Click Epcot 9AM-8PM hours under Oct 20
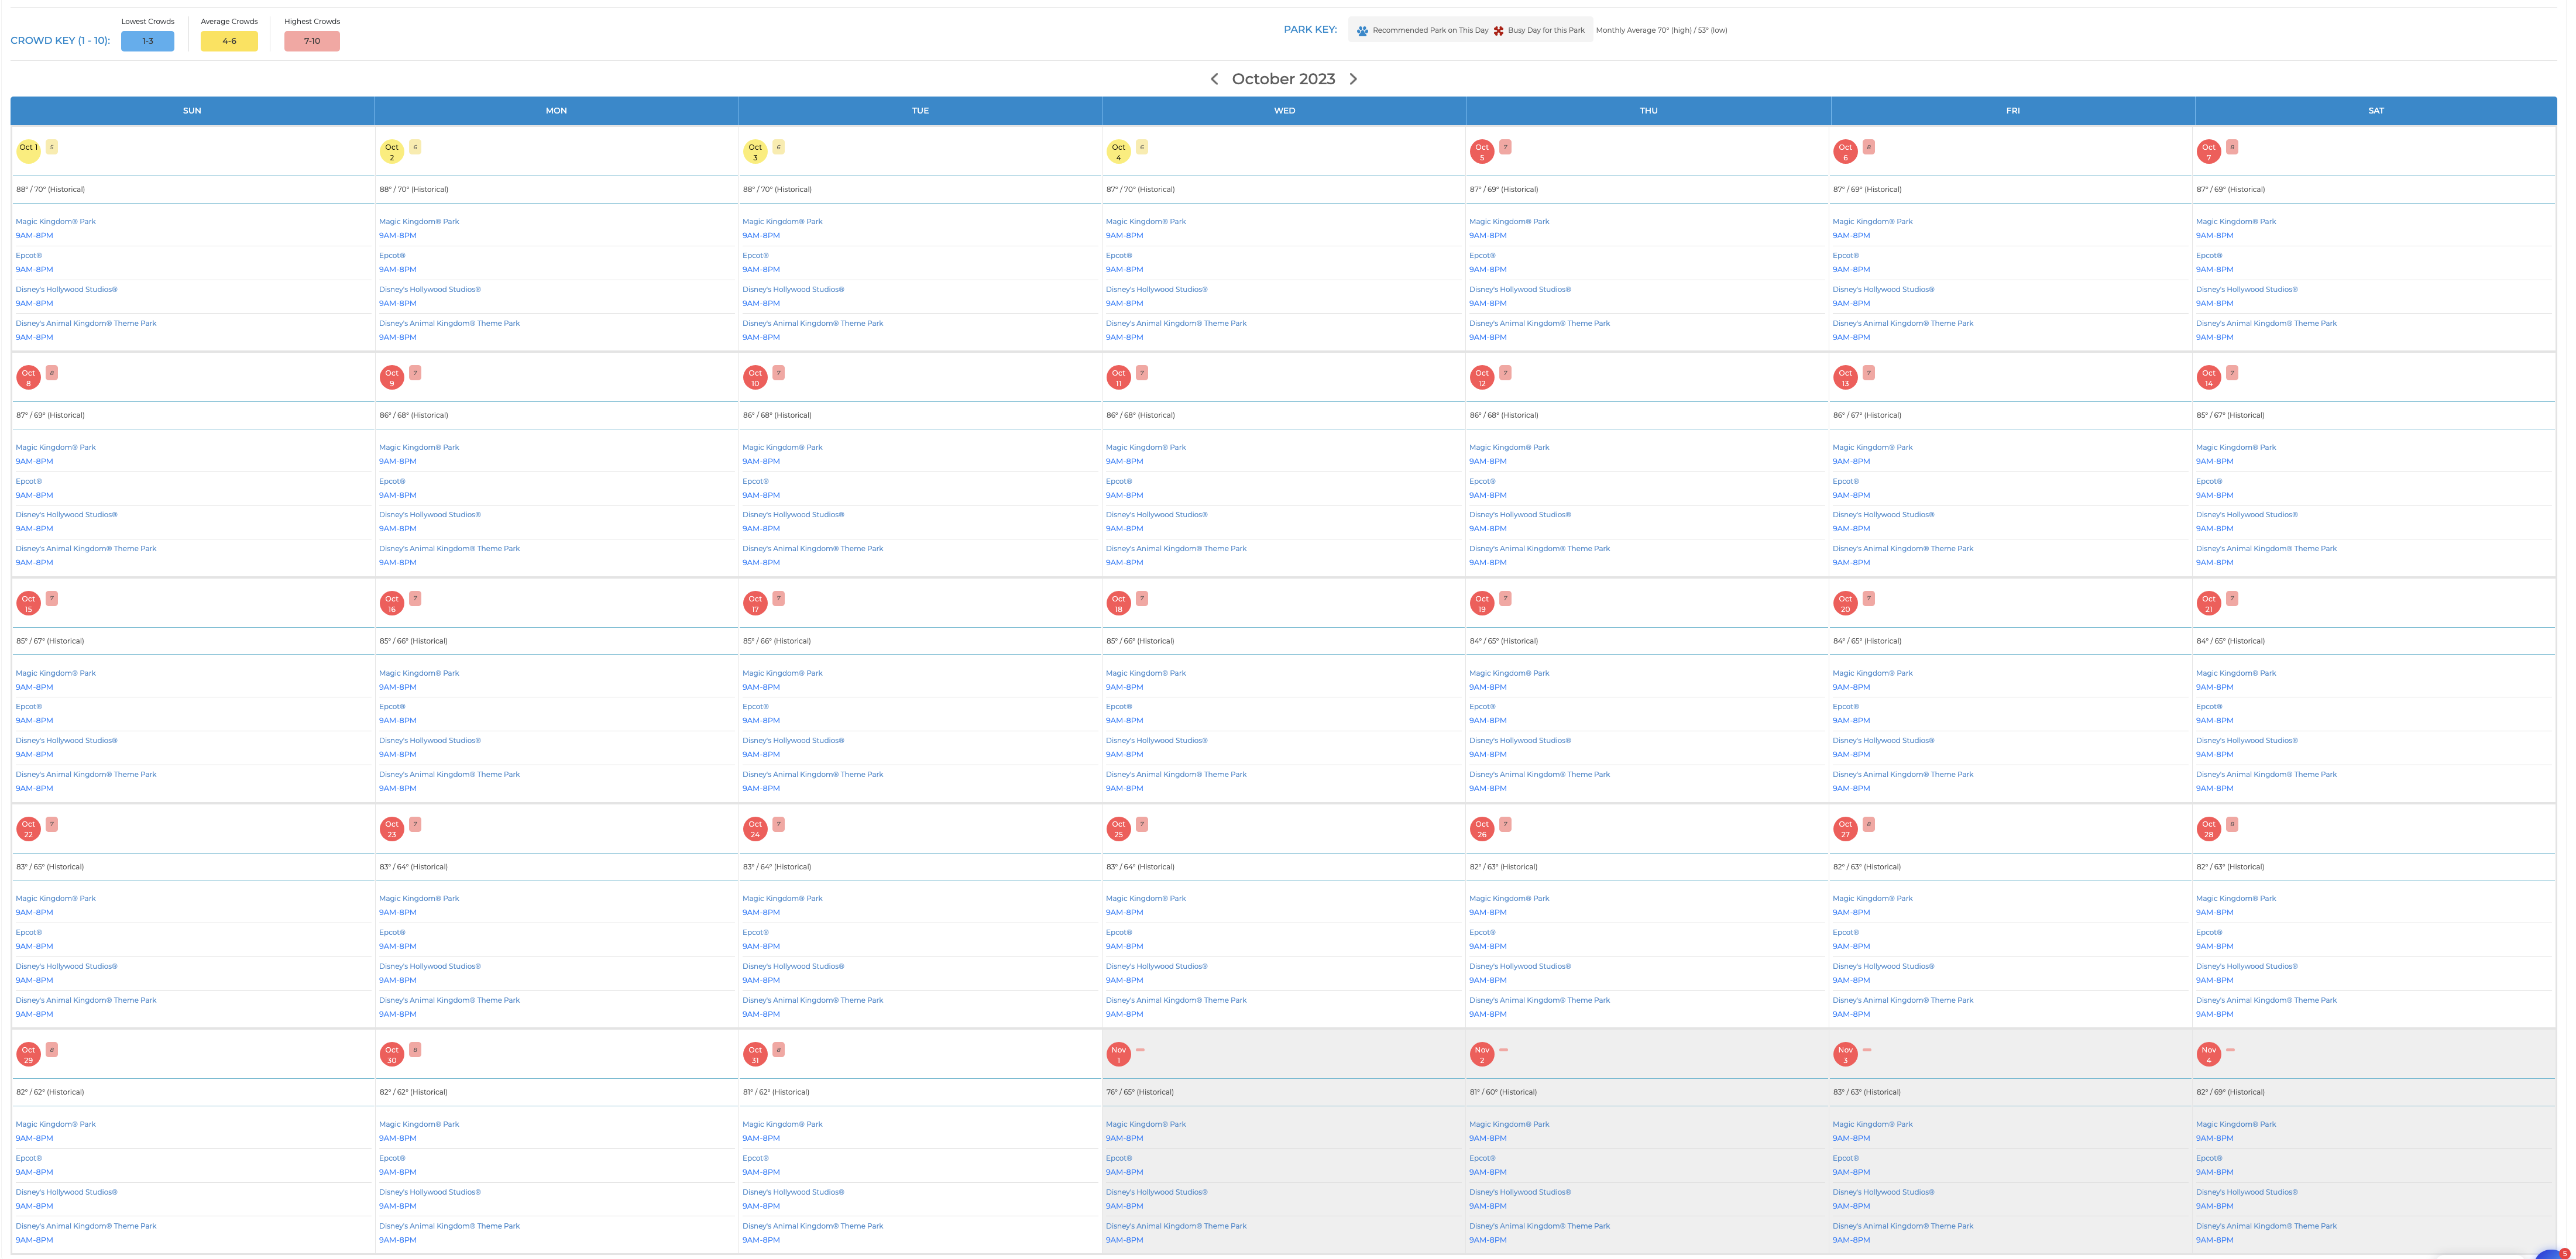 1851,721
